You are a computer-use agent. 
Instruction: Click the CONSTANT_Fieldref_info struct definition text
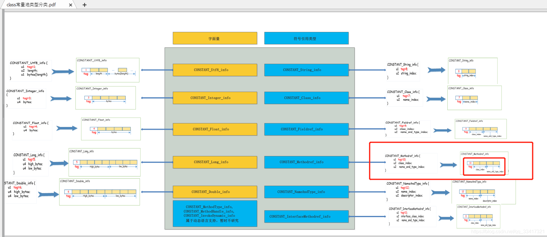407,129
